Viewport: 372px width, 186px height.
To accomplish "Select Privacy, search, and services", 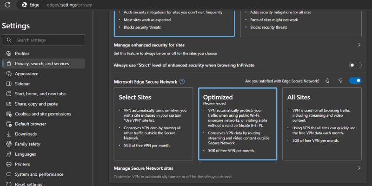I will pos(43,64).
